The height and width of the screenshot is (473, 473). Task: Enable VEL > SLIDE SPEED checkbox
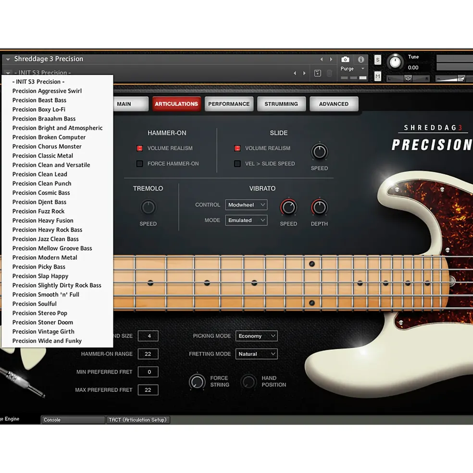point(237,163)
